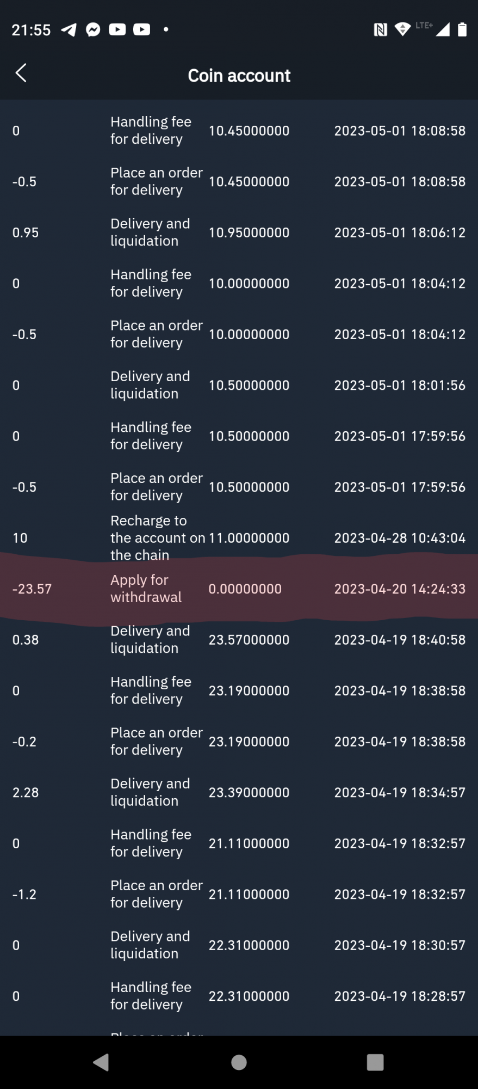Image resolution: width=478 pixels, height=1089 pixels.
Task: Tap the Telegram notification icon
Action: (x=69, y=29)
